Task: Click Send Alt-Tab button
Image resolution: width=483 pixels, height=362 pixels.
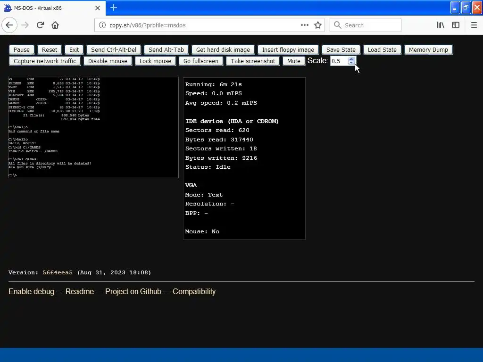Action: pos(167,50)
